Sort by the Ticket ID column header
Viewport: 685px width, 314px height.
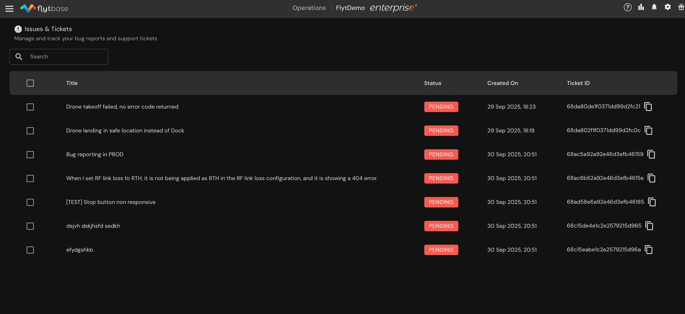[x=578, y=83]
